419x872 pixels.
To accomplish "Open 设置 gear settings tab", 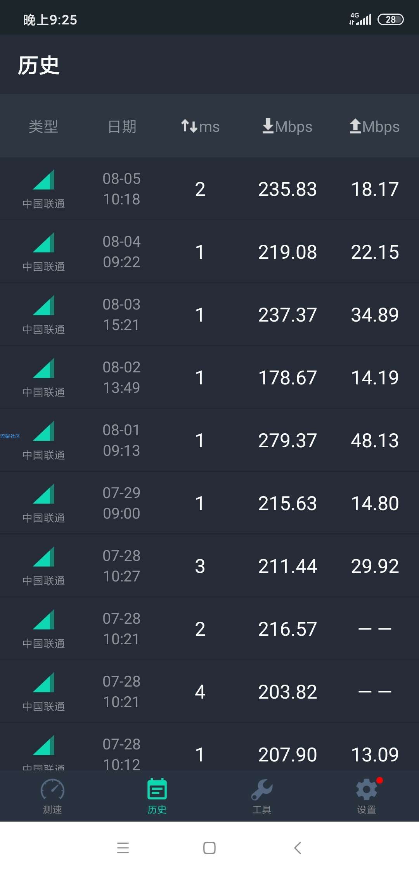I will [367, 796].
